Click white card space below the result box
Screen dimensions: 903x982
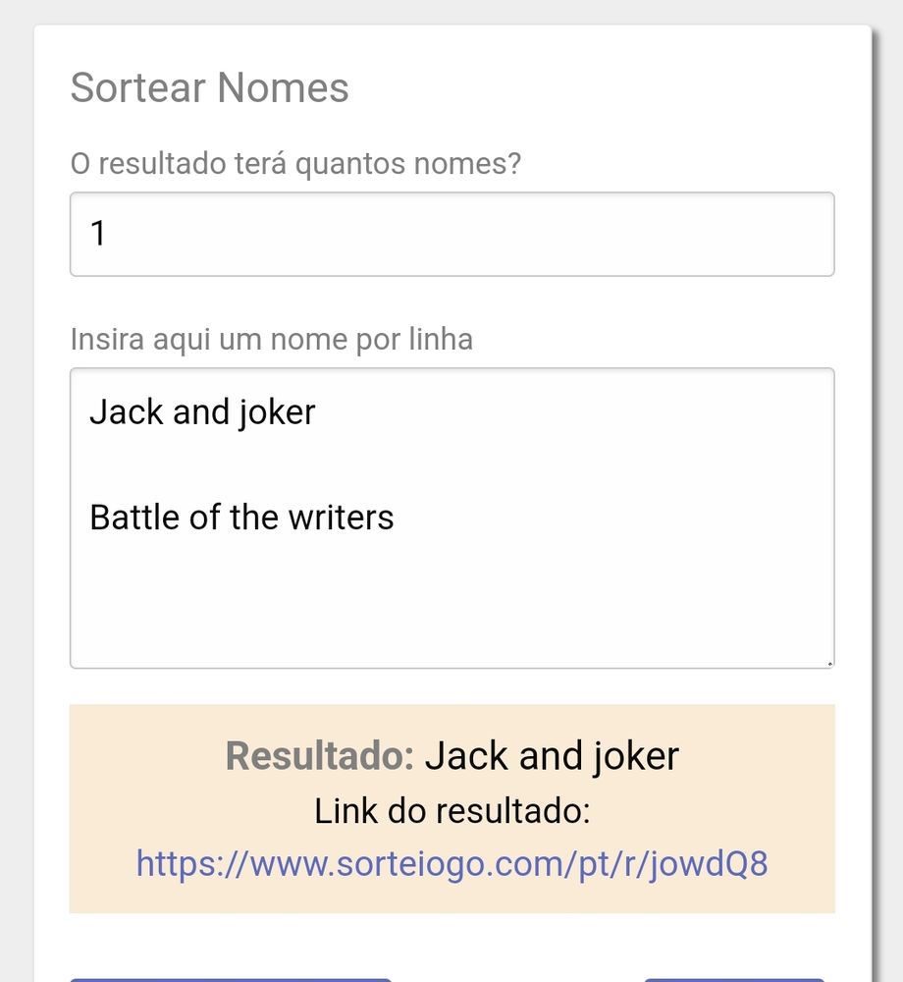[510, 948]
